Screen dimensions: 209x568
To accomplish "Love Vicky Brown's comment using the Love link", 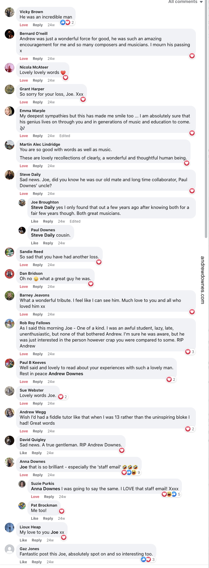I will pyautogui.click(x=24, y=25).
